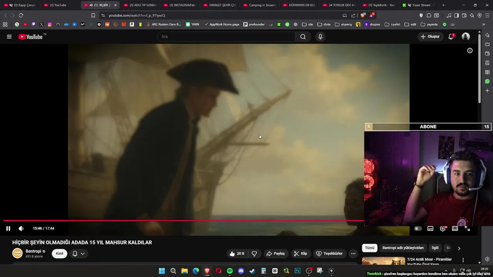
Task: Expand bookmarks bar overflow chevron
Action: [x=483, y=24]
